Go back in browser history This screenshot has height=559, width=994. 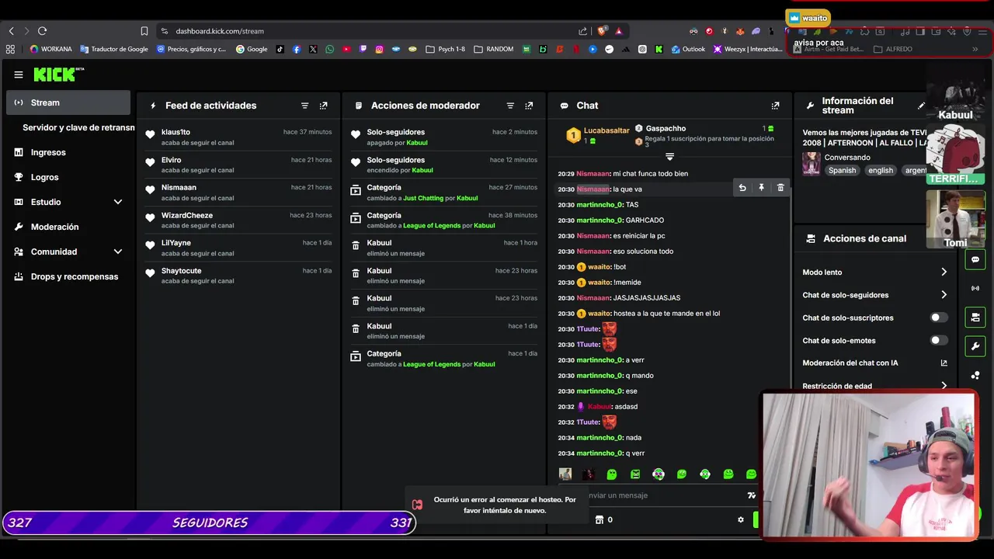(11, 31)
